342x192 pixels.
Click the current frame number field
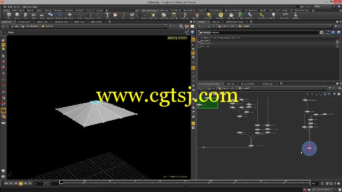click(x=38, y=184)
